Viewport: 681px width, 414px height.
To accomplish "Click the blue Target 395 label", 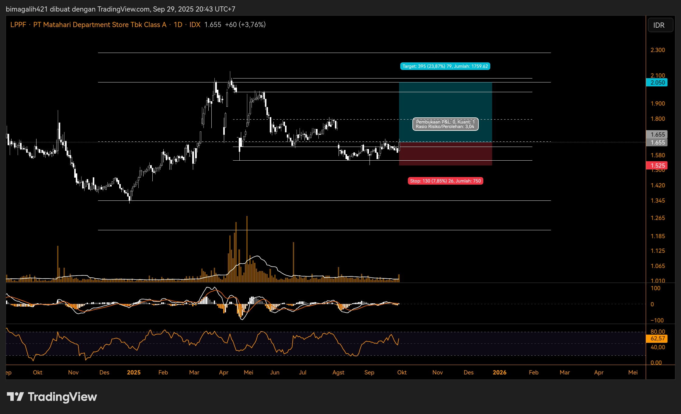I will pos(445,66).
